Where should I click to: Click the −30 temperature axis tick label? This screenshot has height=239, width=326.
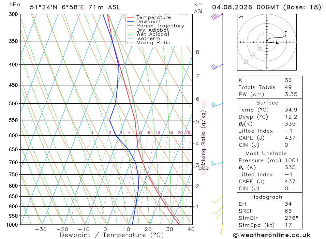41,230
